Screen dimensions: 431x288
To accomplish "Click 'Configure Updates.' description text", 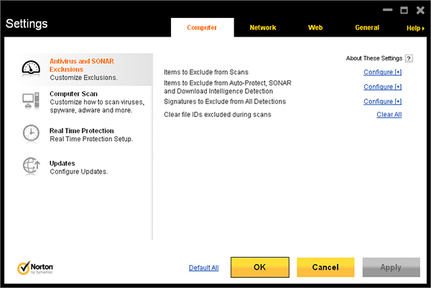I will coord(78,172).
